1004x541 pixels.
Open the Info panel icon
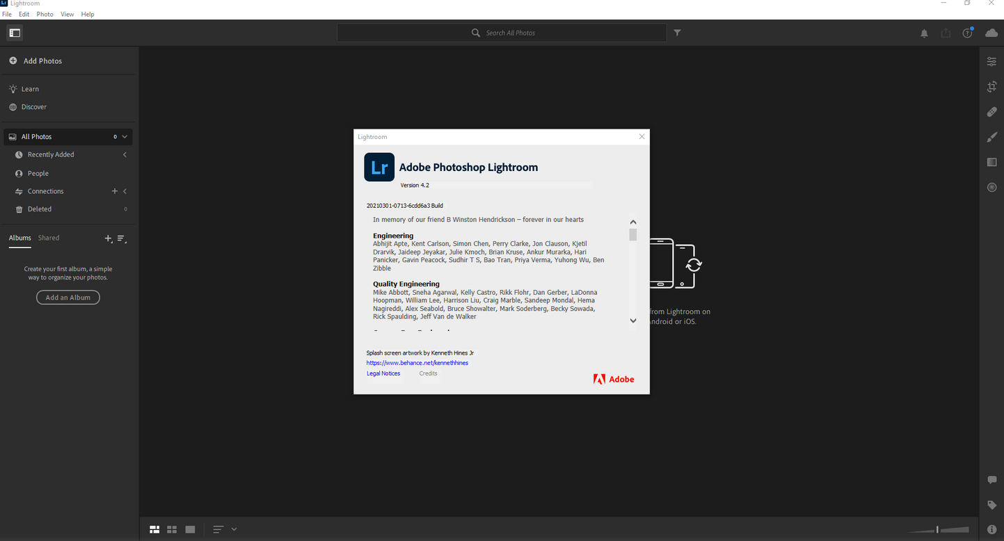[x=992, y=530]
